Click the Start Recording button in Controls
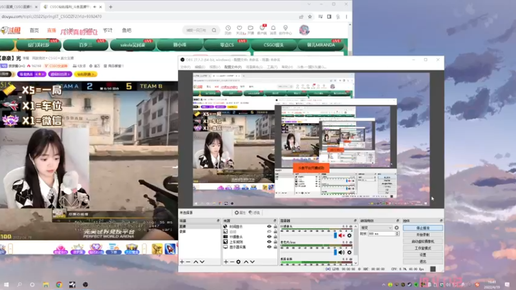The image size is (516, 290). pyautogui.click(x=423, y=235)
